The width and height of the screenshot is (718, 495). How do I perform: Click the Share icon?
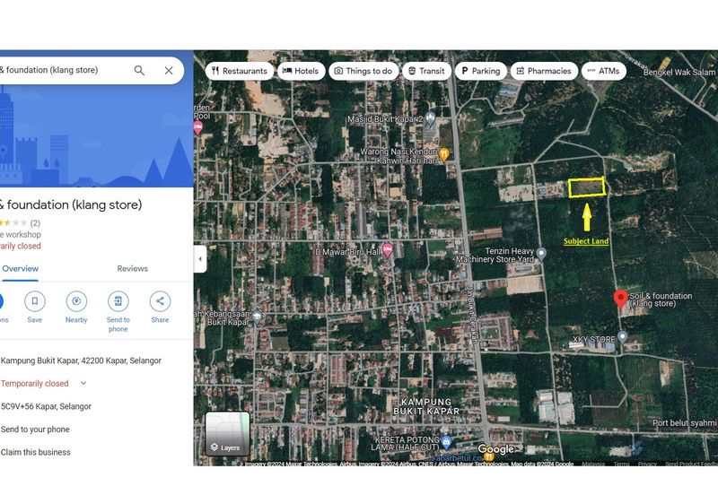(160, 301)
